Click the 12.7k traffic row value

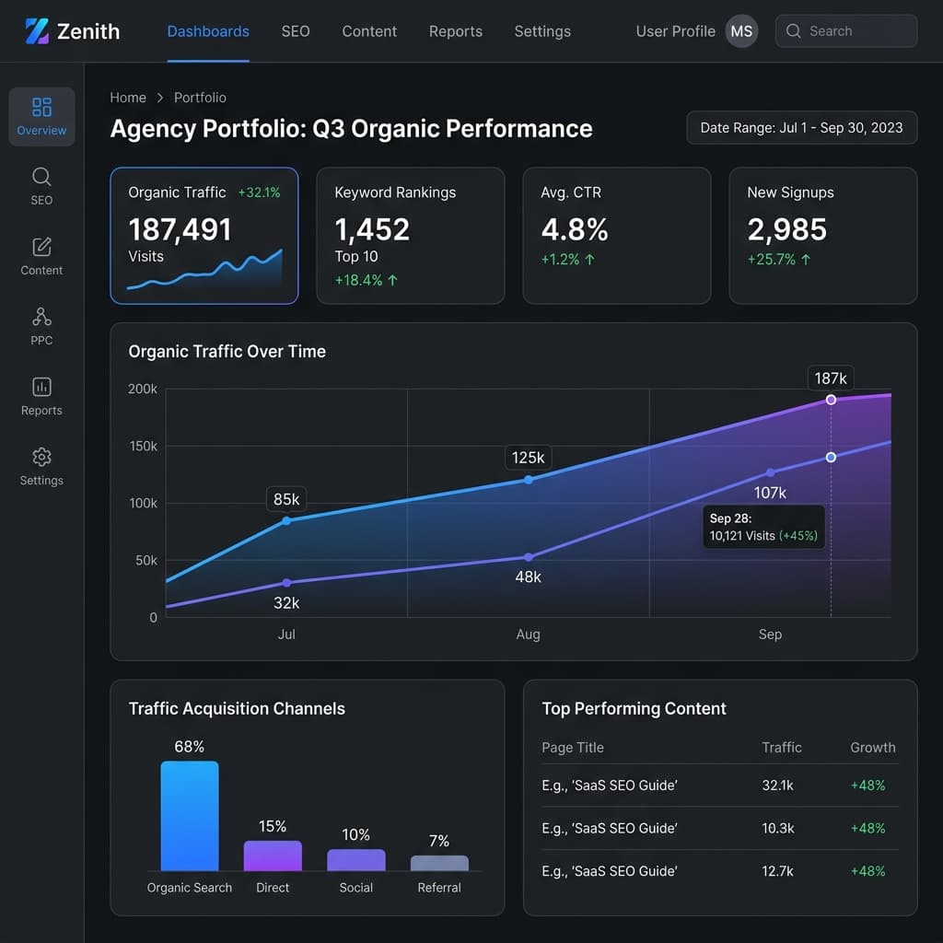777,871
